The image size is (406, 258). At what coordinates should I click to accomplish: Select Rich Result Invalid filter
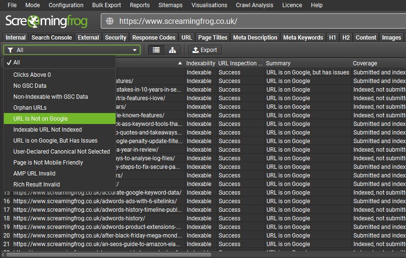pos(60,185)
